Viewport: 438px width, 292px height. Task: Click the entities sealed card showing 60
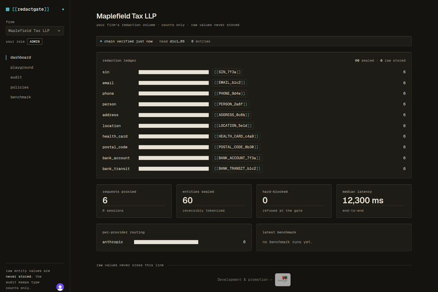tap(214, 201)
